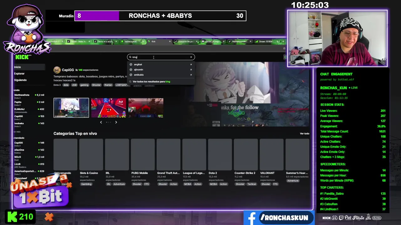Open a new browser tab with plus

(x=283, y=41)
